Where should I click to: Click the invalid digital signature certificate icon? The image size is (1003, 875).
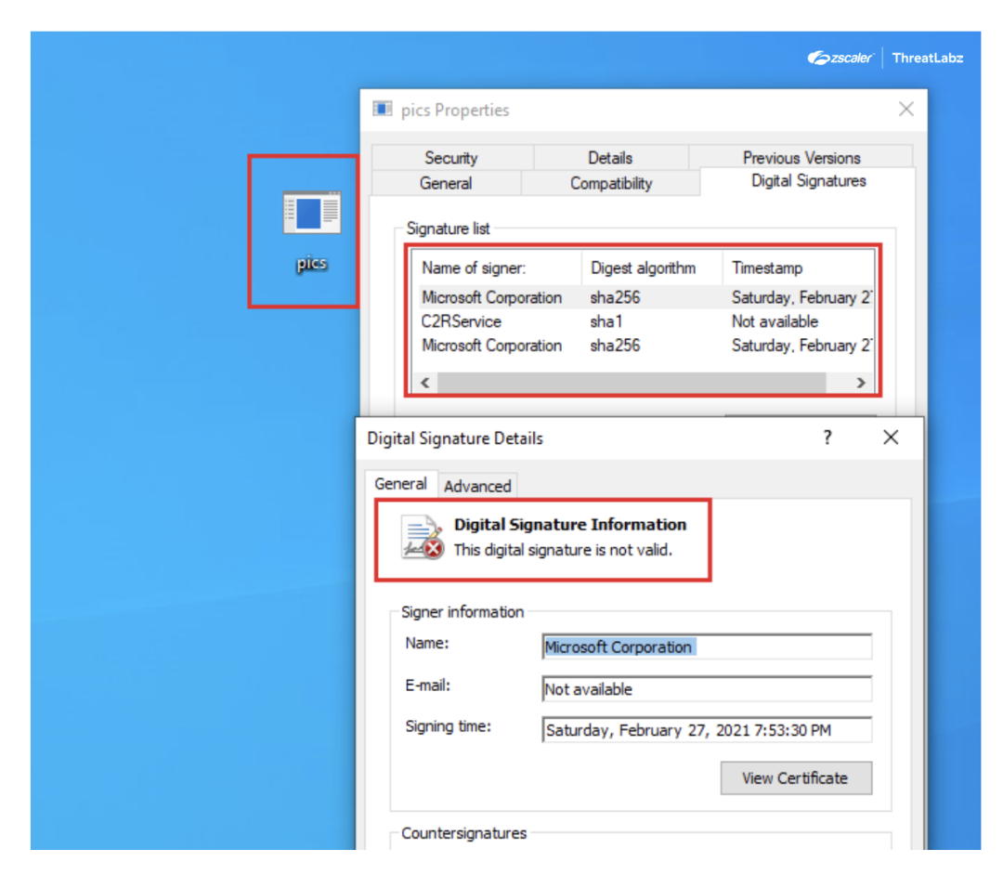tap(420, 536)
